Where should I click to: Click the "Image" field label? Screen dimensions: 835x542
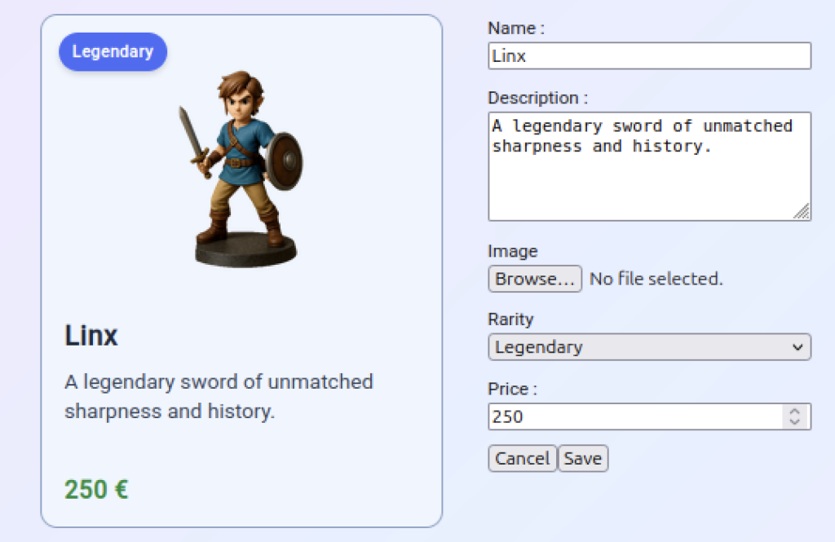(513, 251)
